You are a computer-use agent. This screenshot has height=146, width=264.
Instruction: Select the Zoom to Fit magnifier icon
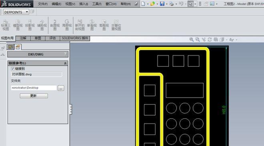point(192,40)
